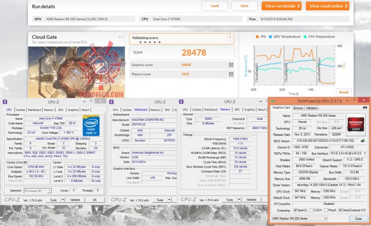The width and height of the screenshot is (371, 226).
Task: Click the Physics score value 9279
Action: (185, 74)
